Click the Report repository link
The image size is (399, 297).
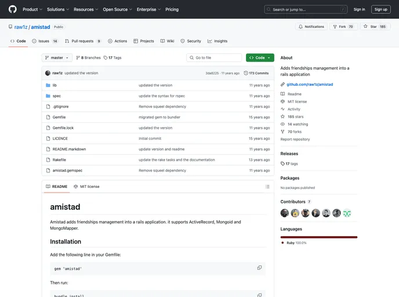pyautogui.click(x=295, y=139)
